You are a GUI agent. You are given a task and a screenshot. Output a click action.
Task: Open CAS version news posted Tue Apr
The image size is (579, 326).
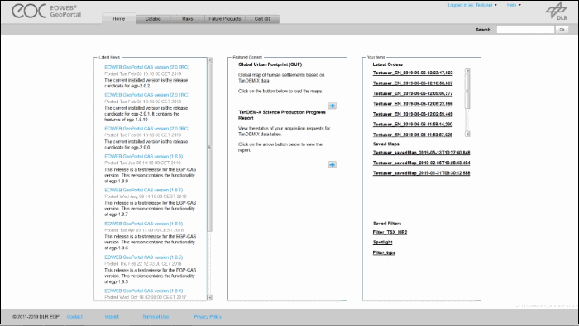tap(143, 224)
